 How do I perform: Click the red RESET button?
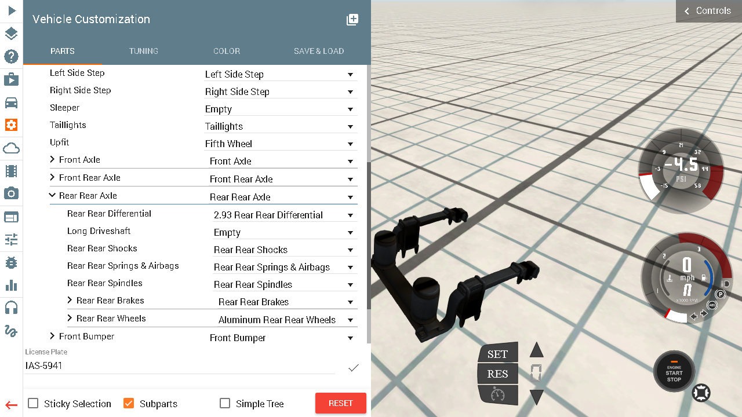341,403
